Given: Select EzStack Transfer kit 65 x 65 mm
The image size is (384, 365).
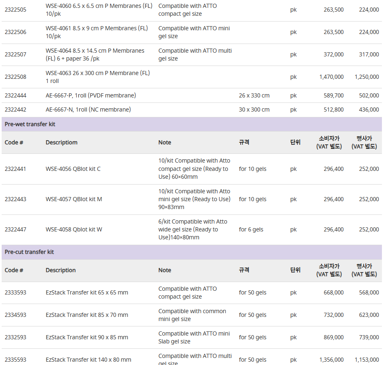Looking at the screenshot, I should [x=87, y=292].
